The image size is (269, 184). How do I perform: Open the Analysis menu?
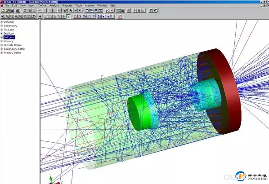[54, 5]
